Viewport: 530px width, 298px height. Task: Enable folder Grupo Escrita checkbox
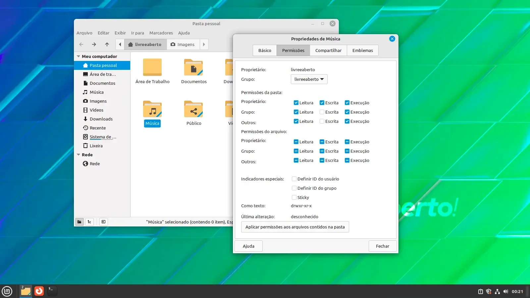(x=322, y=112)
